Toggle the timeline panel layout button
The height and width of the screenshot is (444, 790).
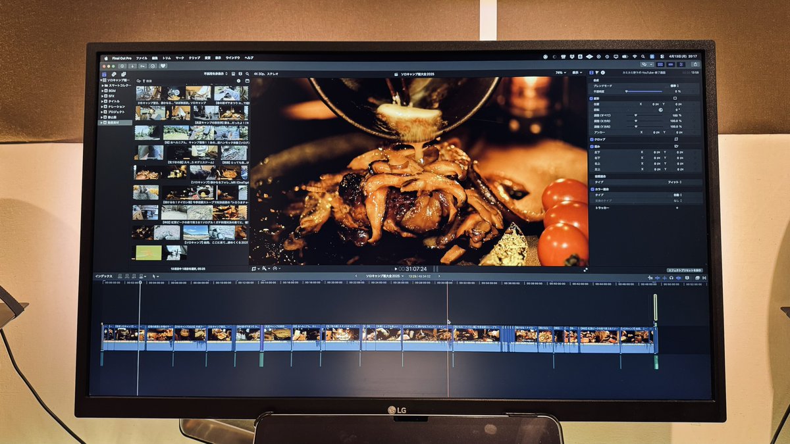[670, 64]
